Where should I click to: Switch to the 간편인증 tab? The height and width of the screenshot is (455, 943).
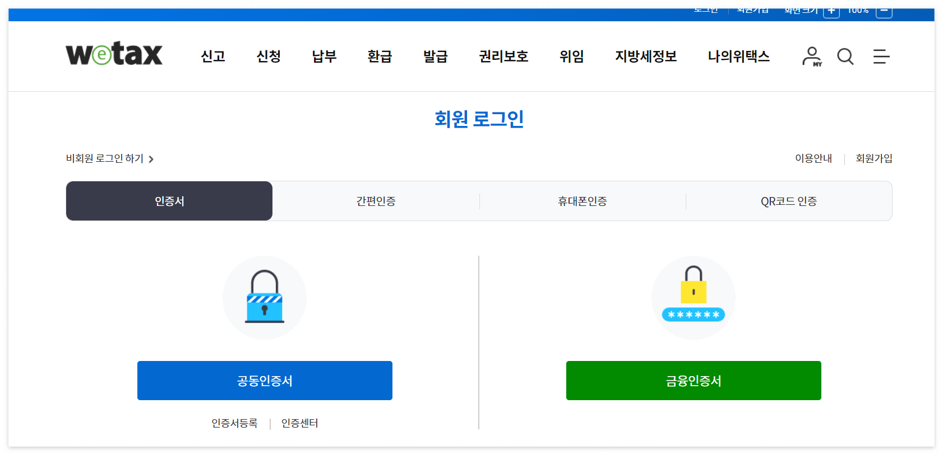tap(376, 201)
